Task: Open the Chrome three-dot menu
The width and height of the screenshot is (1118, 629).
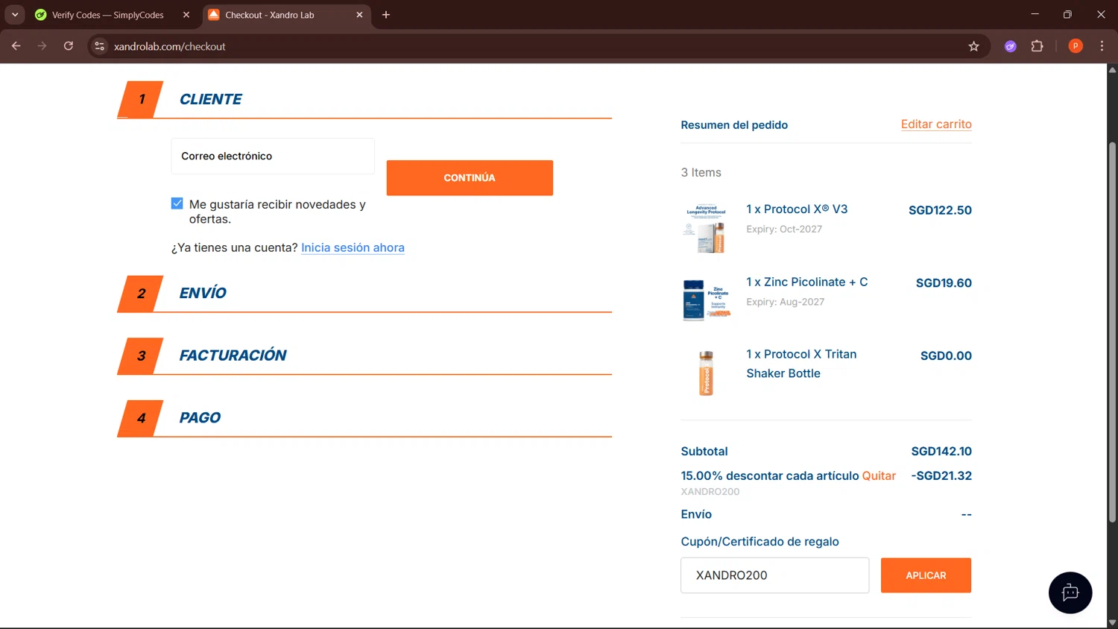Action: tap(1102, 46)
